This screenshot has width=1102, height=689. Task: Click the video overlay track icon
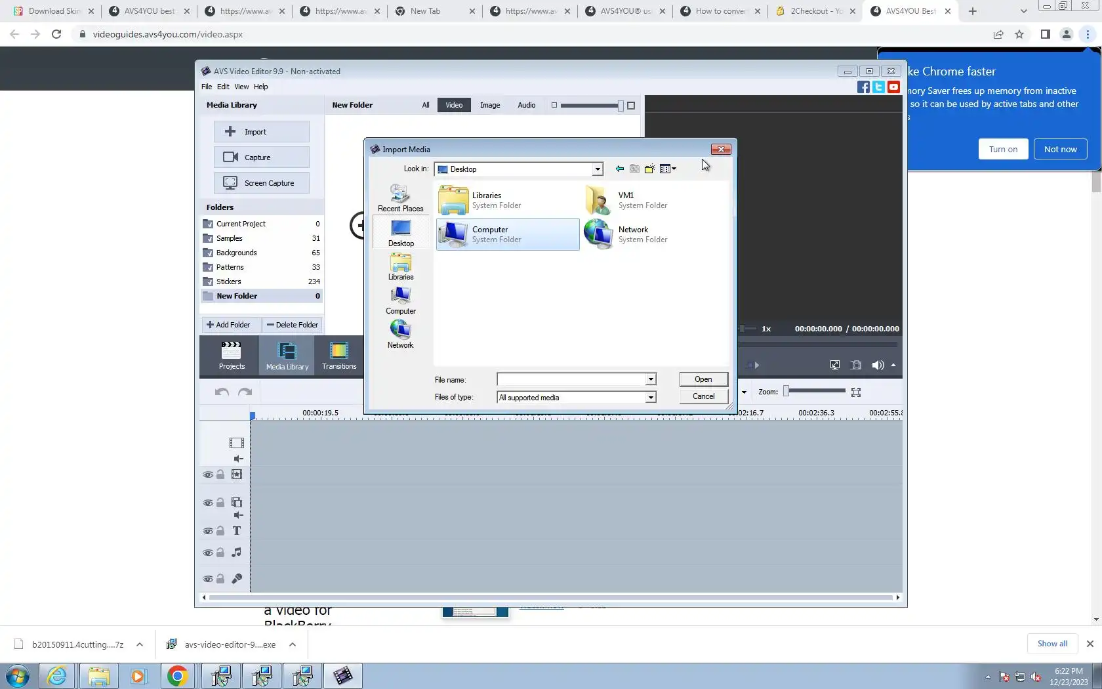click(x=237, y=503)
